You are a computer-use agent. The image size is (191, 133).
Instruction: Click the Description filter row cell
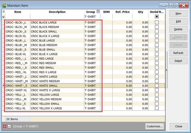pyautogui.click(x=57, y=17)
